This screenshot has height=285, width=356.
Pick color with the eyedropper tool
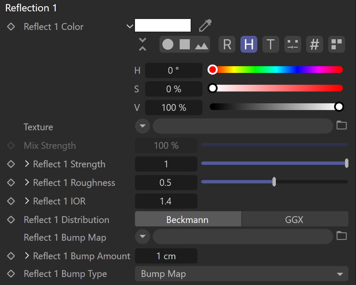coord(205,25)
